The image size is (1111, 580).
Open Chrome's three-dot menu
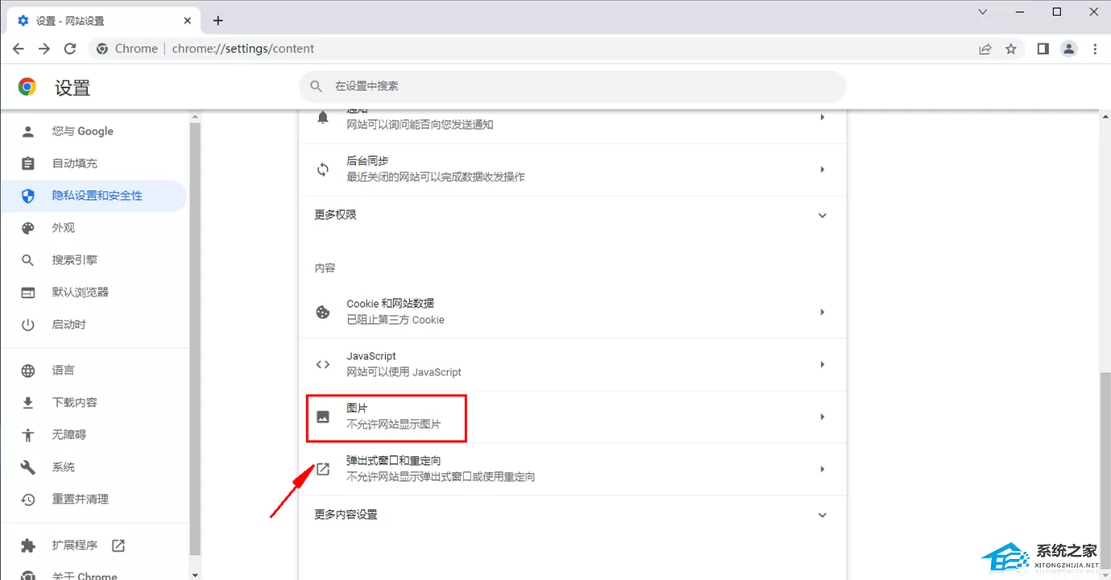click(x=1095, y=48)
